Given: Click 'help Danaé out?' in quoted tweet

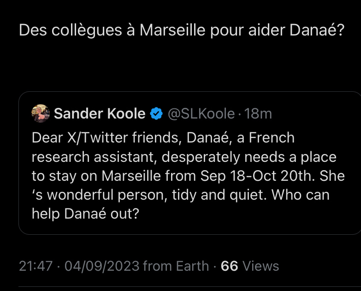Looking at the screenshot, I should coord(85,214).
